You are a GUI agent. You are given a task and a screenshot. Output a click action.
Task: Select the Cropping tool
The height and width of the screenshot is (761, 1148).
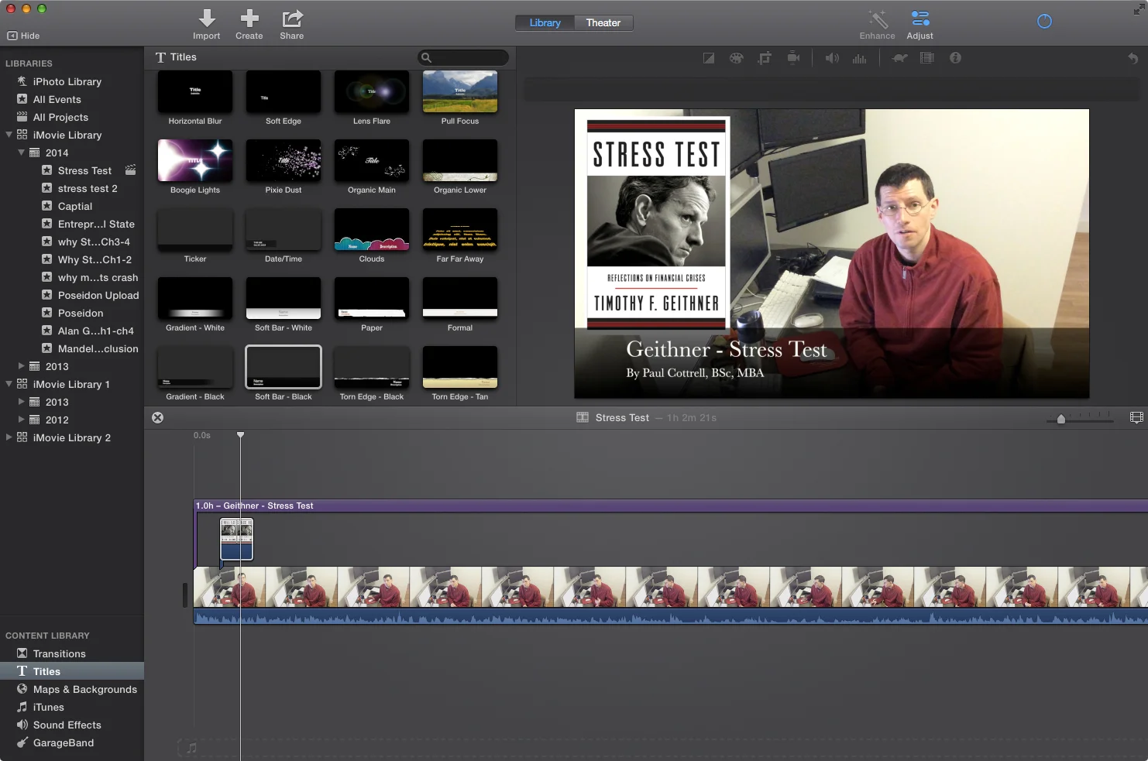(765, 58)
